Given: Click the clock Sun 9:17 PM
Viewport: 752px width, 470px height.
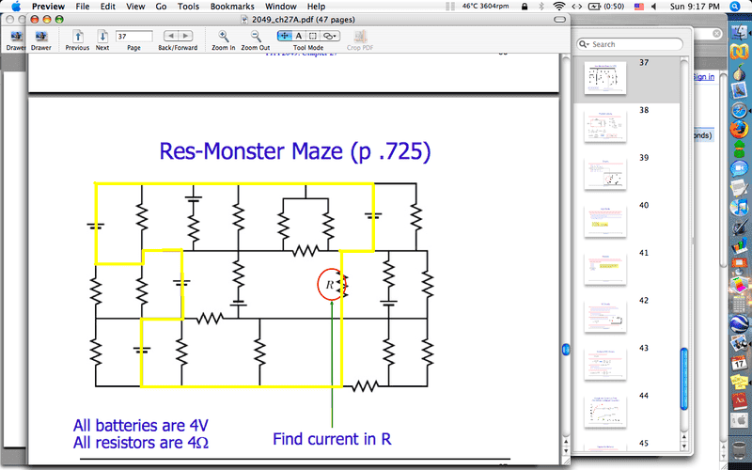Looking at the screenshot, I should (x=695, y=7).
